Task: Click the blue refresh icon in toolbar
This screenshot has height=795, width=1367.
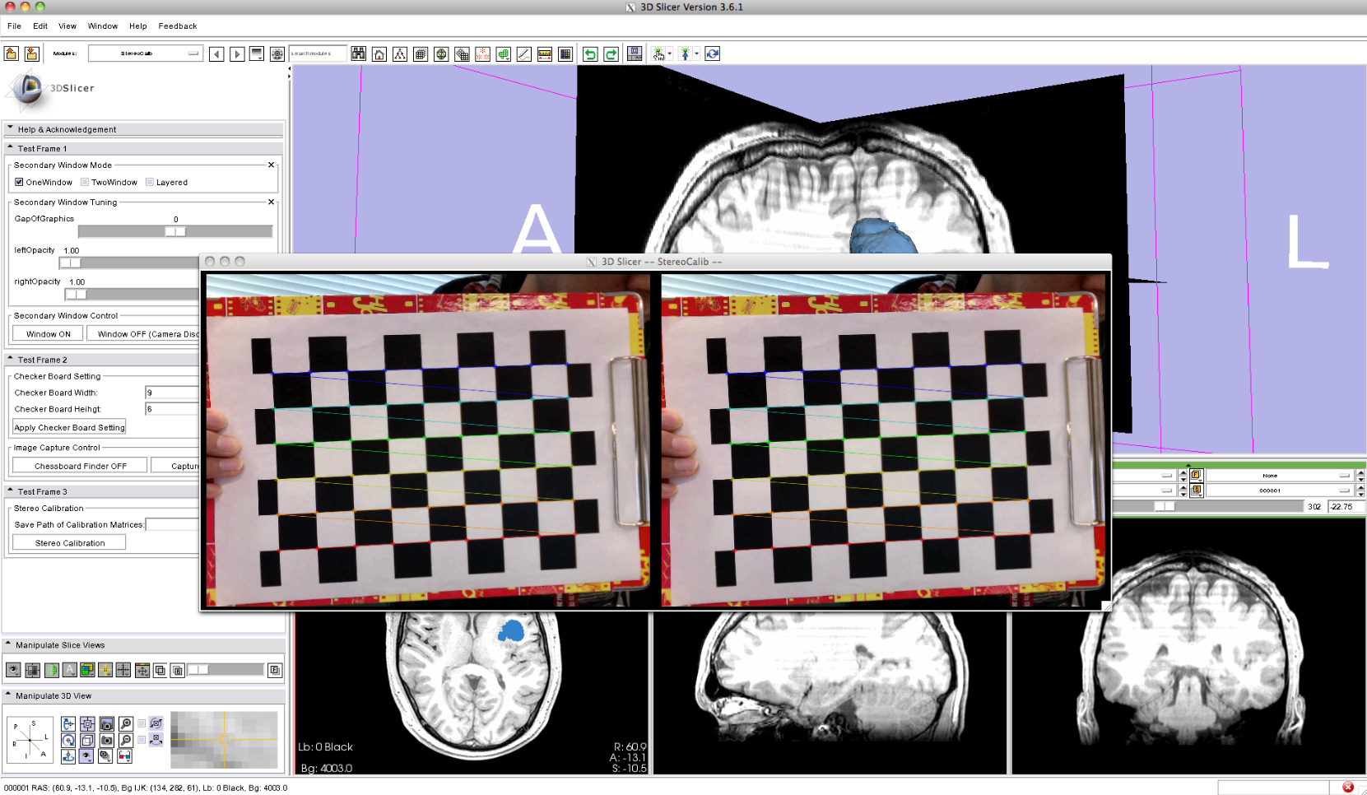Action: coord(713,54)
